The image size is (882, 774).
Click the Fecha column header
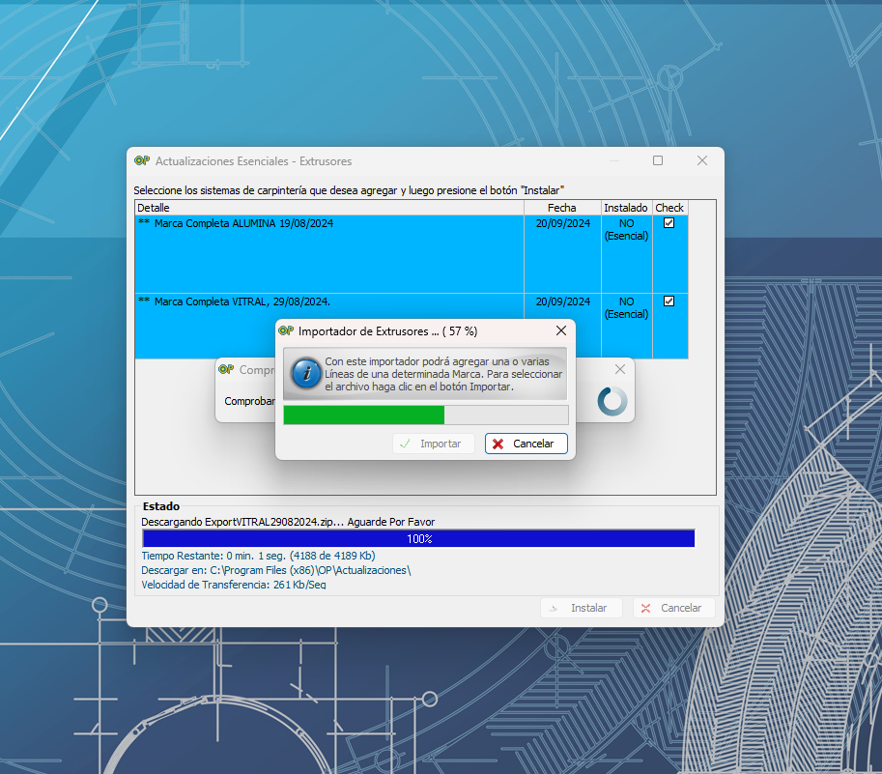(561, 208)
